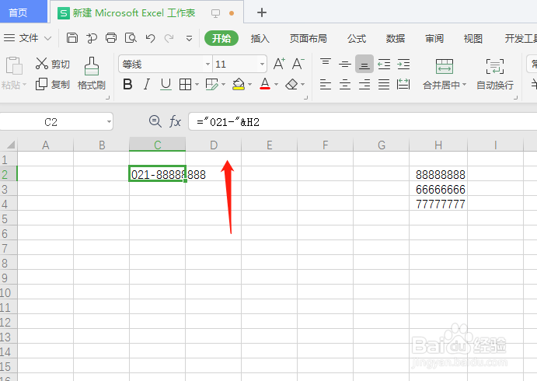Viewport: 537px width, 381px height.
Task: Select row 5 header
Action: (9, 218)
